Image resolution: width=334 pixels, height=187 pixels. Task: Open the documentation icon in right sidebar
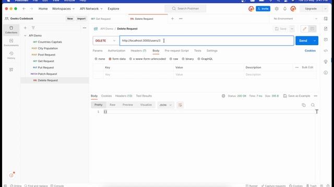[326, 29]
